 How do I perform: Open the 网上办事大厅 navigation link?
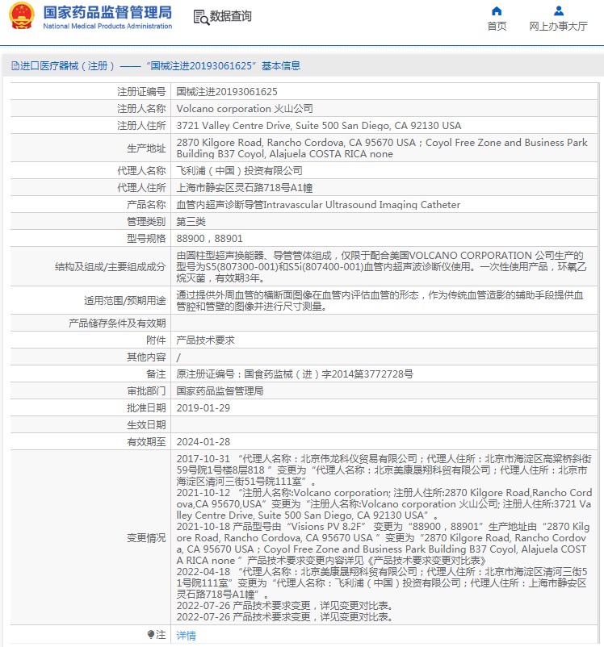click(x=558, y=27)
